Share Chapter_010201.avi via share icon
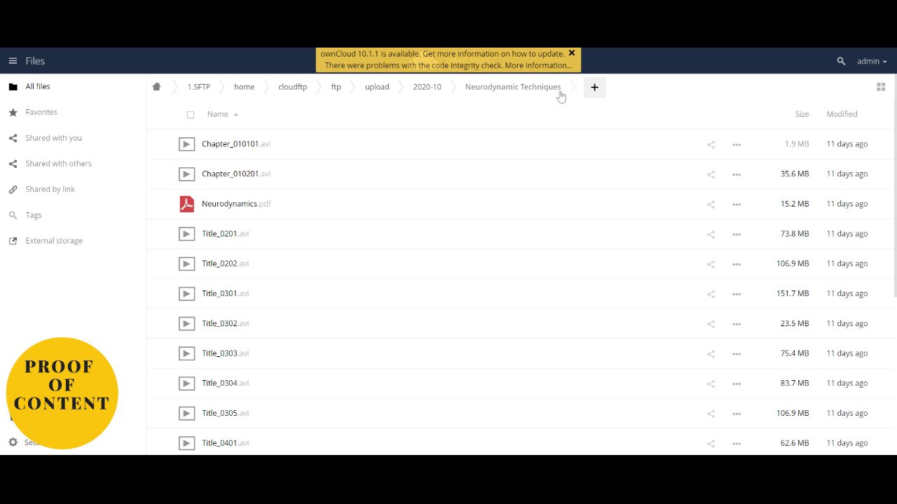 [711, 174]
